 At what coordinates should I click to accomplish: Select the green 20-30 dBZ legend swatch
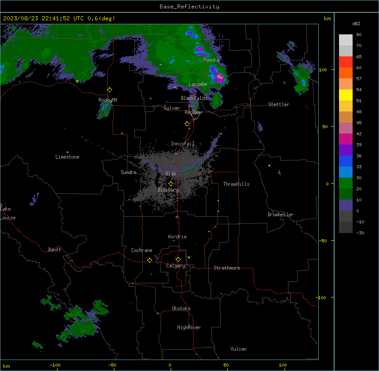(346, 183)
